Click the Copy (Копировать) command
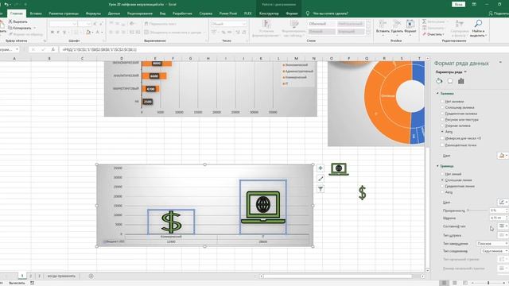Screen dimensions: 509x286 (x=20, y=28)
